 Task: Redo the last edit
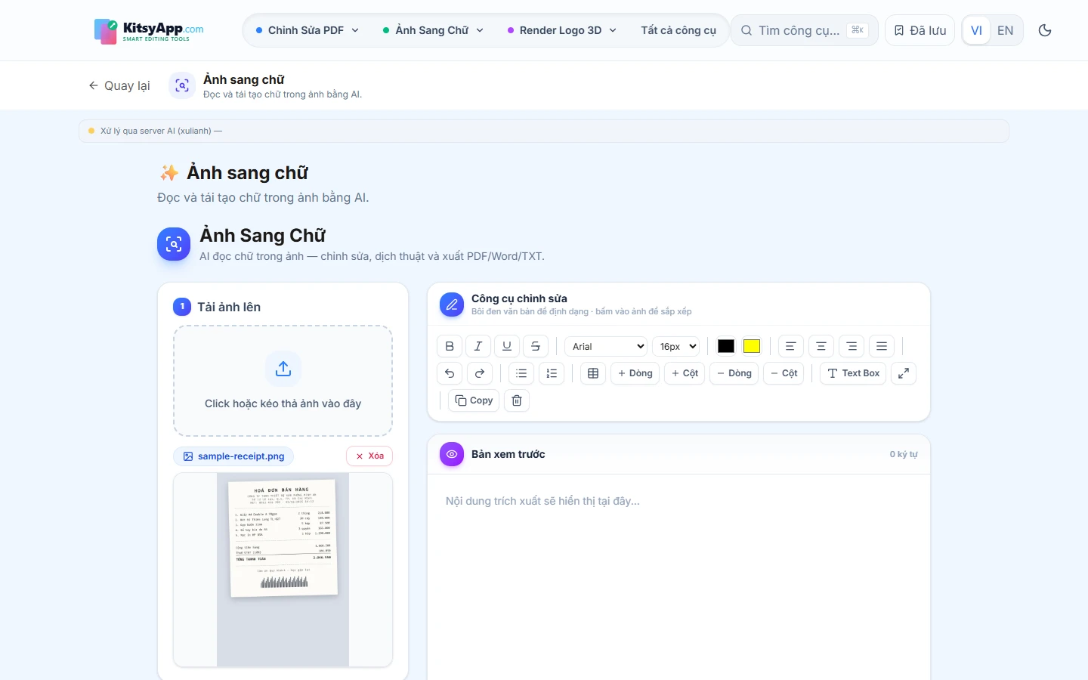point(480,373)
